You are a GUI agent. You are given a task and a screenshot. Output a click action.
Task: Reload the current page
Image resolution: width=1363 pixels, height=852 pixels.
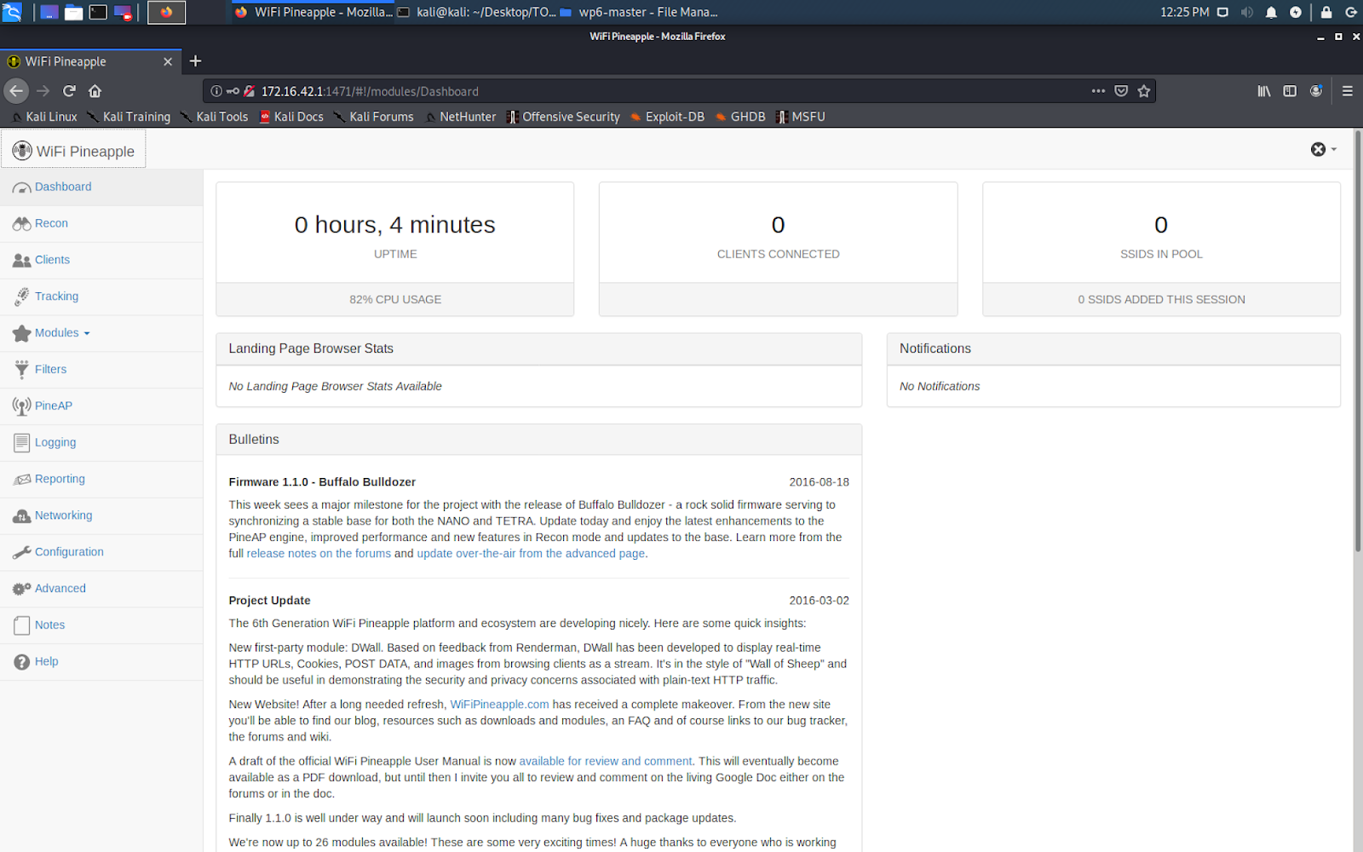pyautogui.click(x=70, y=91)
